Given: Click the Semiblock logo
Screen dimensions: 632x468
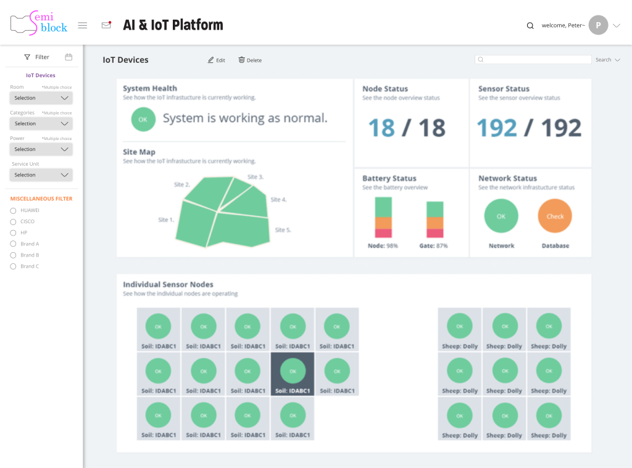Looking at the screenshot, I should tap(39, 23).
